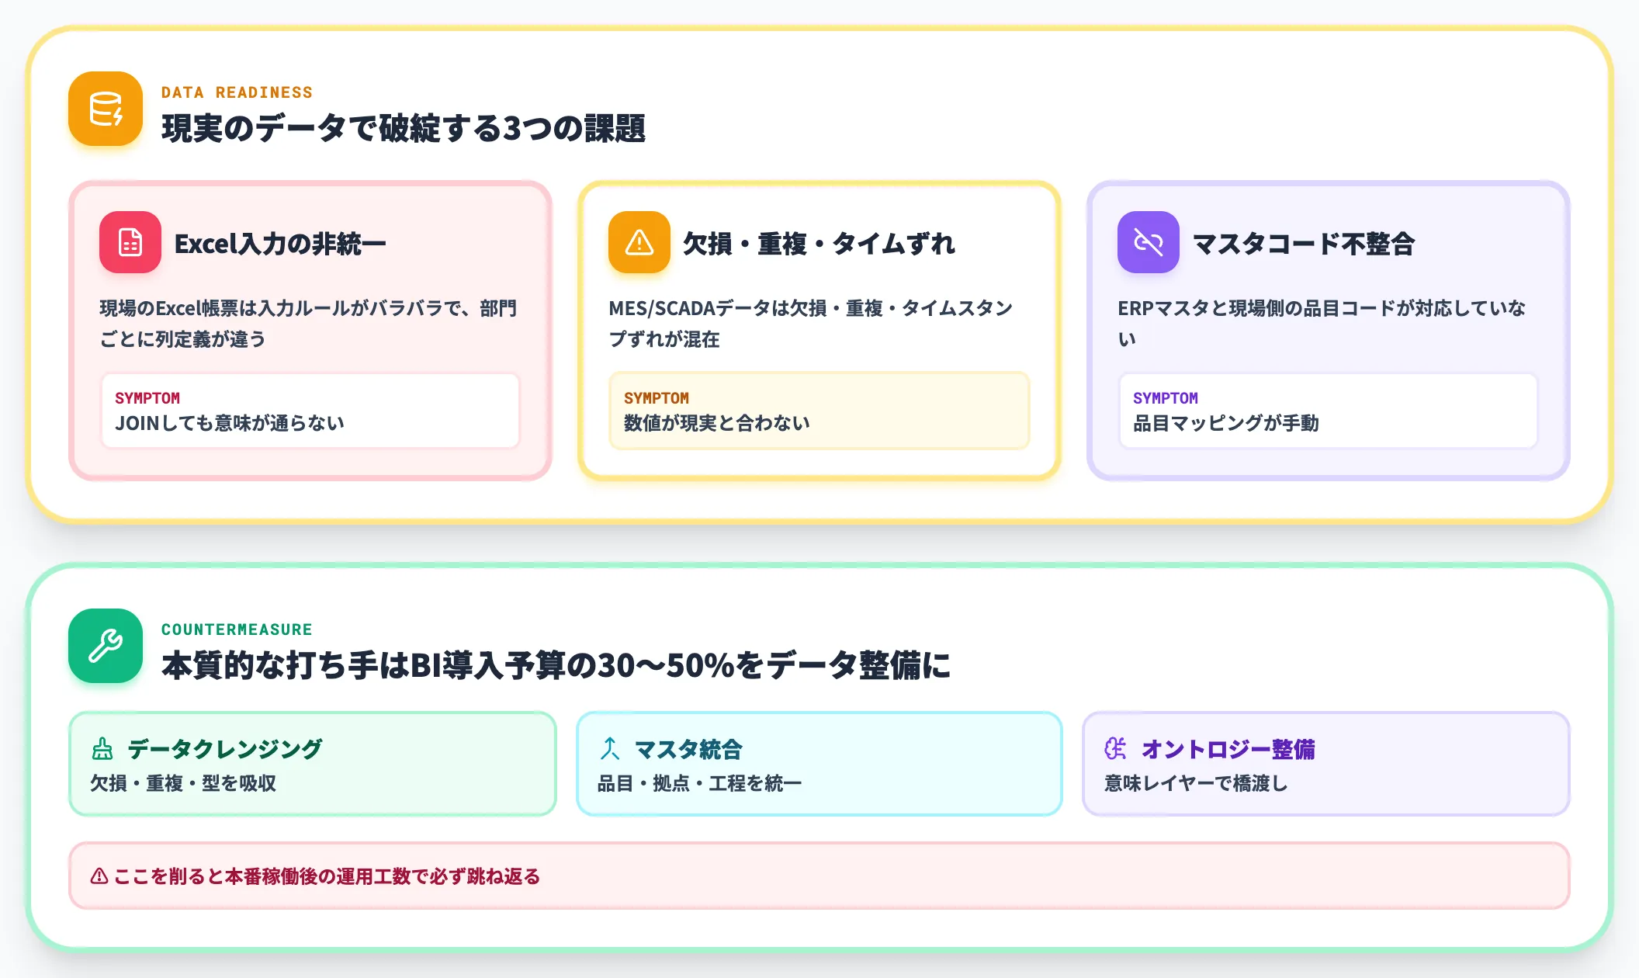Viewport: 1639px width, 978px height.
Task: Select the DATA READINESS label
Action: tap(237, 92)
